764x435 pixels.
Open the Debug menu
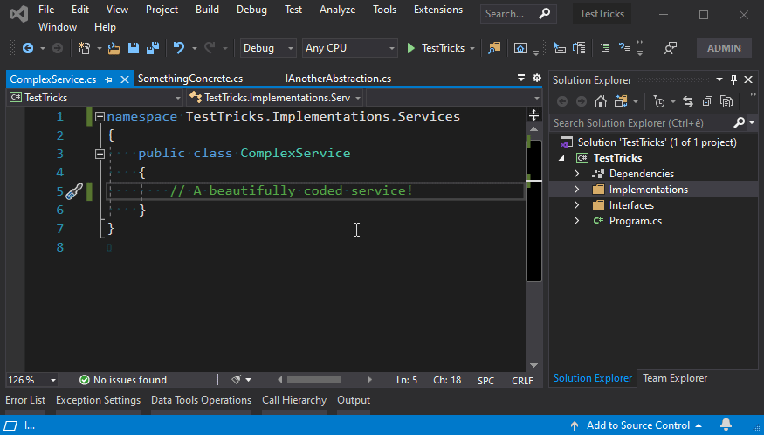[251, 10]
